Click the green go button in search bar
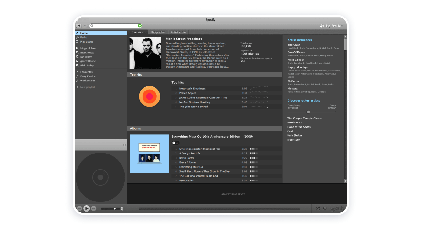 click(x=140, y=26)
